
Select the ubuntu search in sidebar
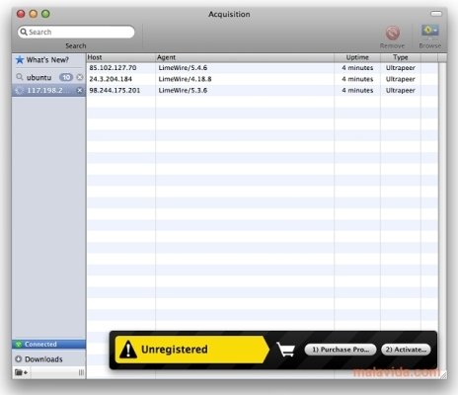click(48, 77)
